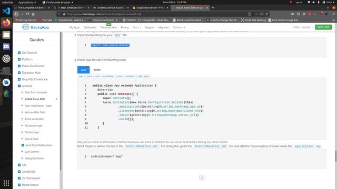Open the user account Hello dropdown
This screenshot has height=189, width=337.
tap(303, 27)
